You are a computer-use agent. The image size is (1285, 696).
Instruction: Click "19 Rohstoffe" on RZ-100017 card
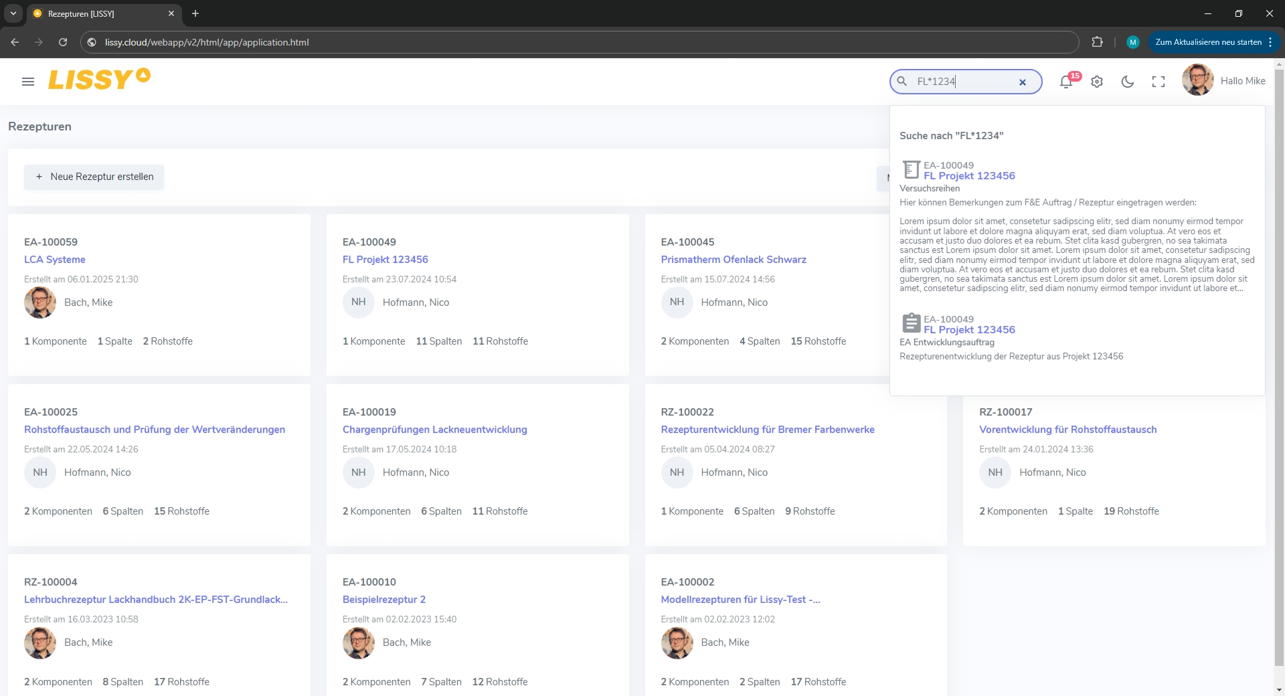point(1131,511)
